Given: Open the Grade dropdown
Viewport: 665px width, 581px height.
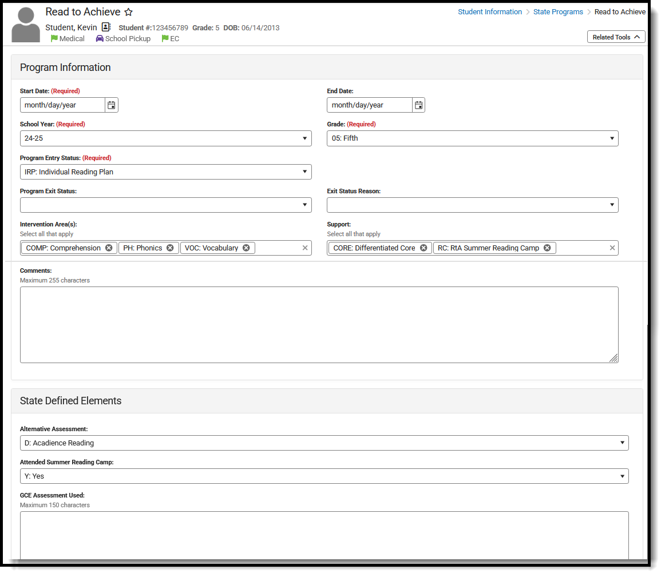Looking at the screenshot, I should 473,138.
